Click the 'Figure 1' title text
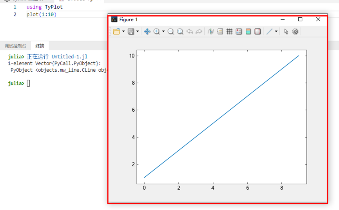The image size is (339, 210). pos(128,20)
